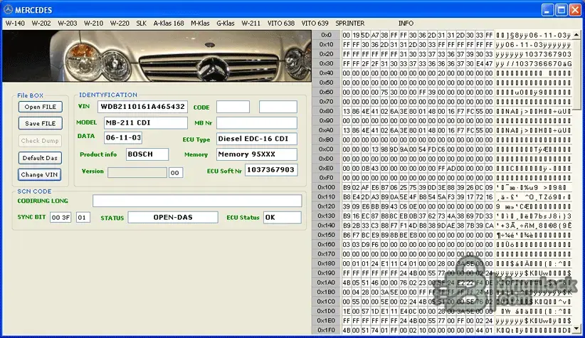Screen dimensions: 585x338
Task: Click the greyed Check Dump button
Action: click(x=40, y=141)
